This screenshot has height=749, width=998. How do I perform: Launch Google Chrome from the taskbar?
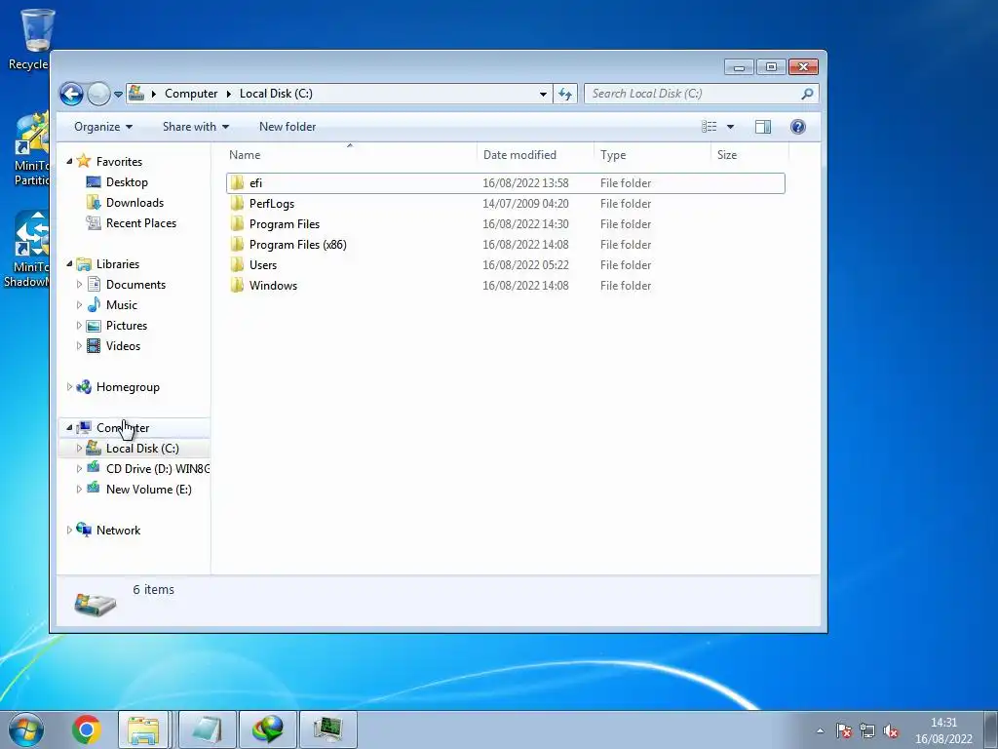click(x=87, y=729)
